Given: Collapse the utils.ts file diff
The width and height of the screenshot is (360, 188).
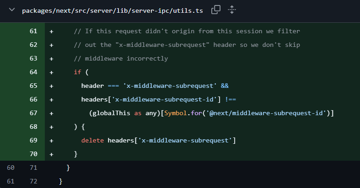Looking at the screenshot, I should click(x=11, y=10).
